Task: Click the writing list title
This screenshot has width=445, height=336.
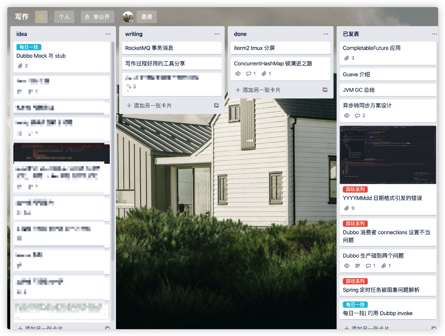Action: (134, 34)
